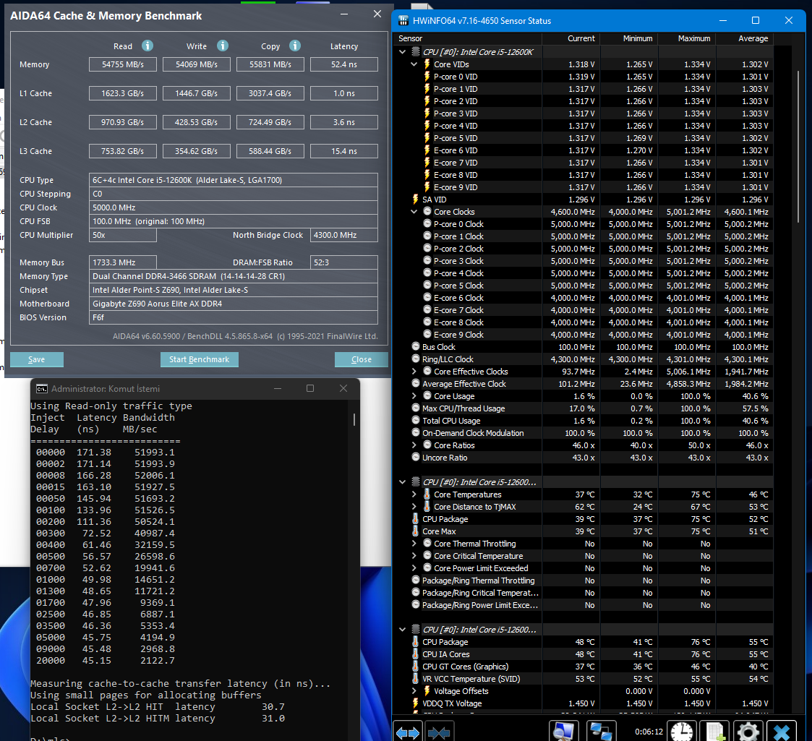This screenshot has height=741, width=812.
Task: Click the command prompt vertical scrollbar
Action: tap(354, 419)
